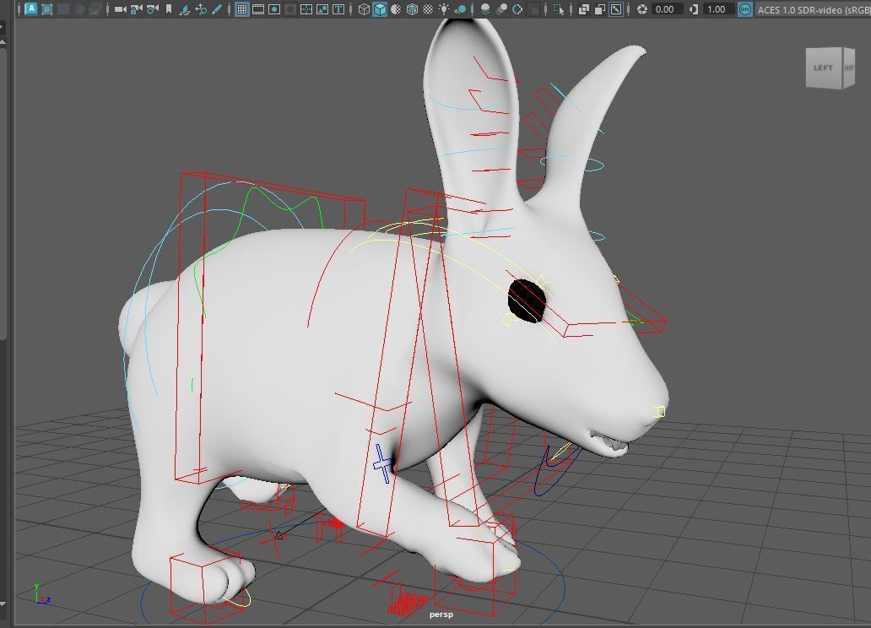Image resolution: width=871 pixels, height=628 pixels.
Task: Open the camera attribute editor icon
Action: tap(150, 10)
